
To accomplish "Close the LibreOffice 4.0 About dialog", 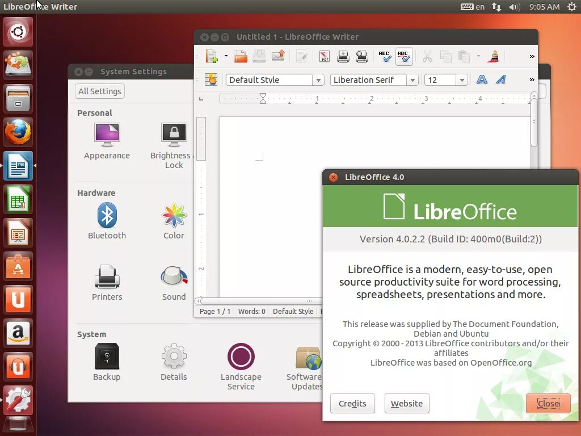I will [x=548, y=404].
